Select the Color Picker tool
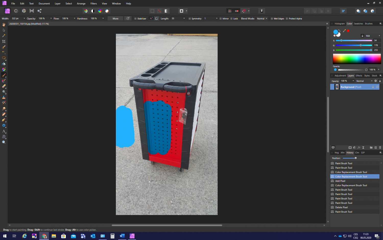This screenshot has height=240, width=383. coord(4,36)
